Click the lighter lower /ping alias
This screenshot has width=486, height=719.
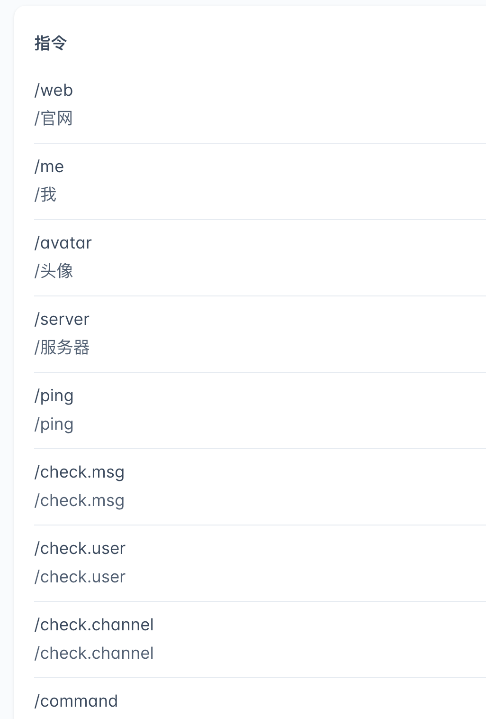tap(54, 424)
